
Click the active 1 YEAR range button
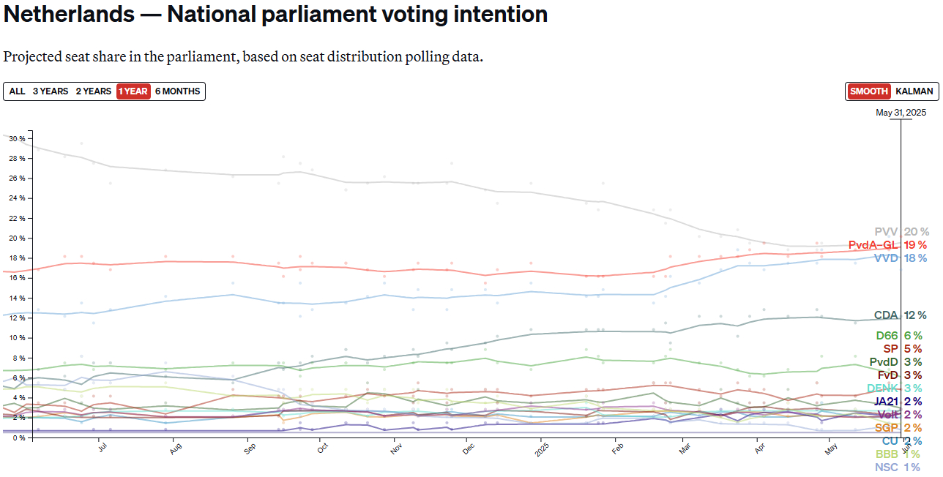(133, 91)
